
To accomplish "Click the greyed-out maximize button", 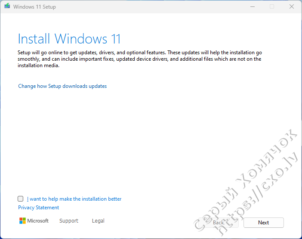I will point(271,7).
